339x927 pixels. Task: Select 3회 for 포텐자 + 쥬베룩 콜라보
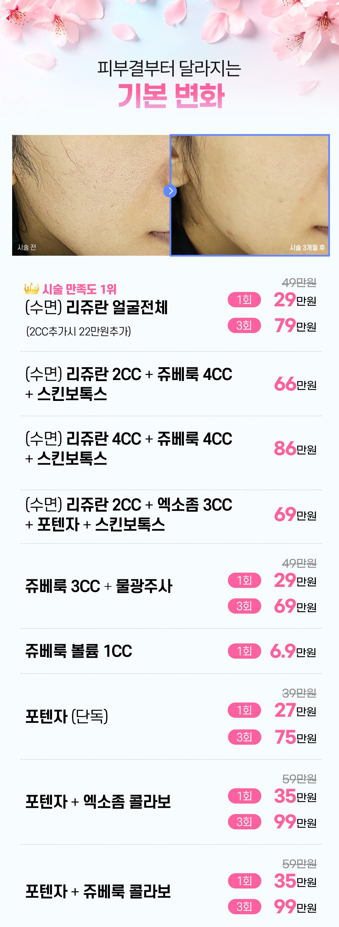244,907
